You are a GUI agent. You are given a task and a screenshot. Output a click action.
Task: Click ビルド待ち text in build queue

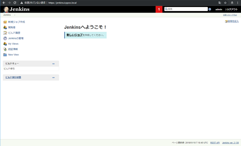click(x=9, y=68)
